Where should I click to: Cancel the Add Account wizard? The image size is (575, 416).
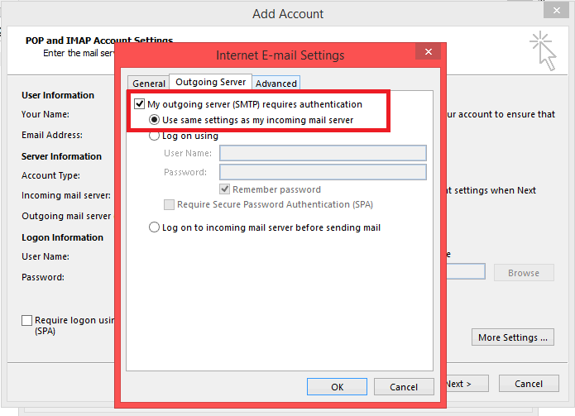529,384
